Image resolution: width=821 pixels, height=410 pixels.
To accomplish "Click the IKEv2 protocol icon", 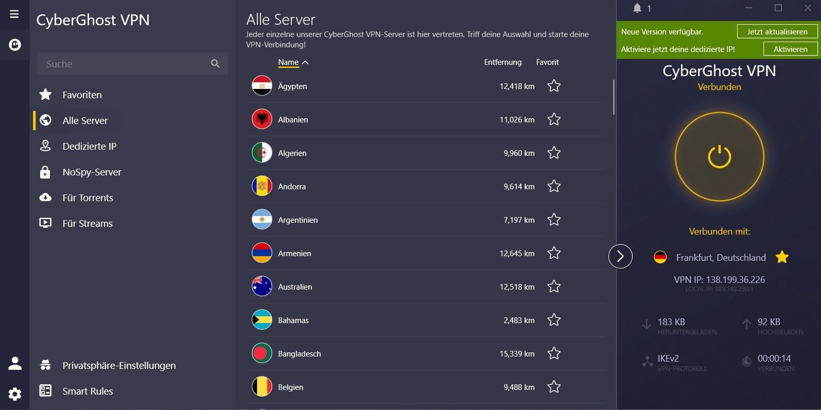I will [648, 362].
